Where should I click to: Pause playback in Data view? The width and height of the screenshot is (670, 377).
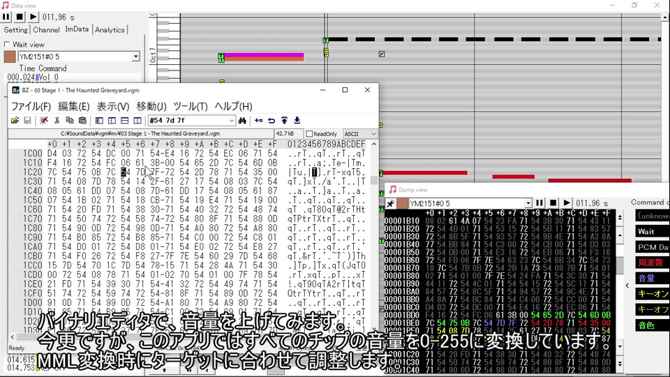point(6,17)
